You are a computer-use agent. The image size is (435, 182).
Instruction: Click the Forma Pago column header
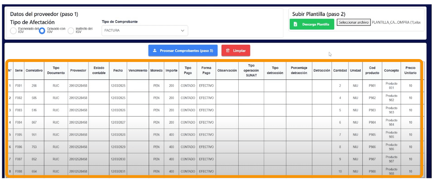206,71
